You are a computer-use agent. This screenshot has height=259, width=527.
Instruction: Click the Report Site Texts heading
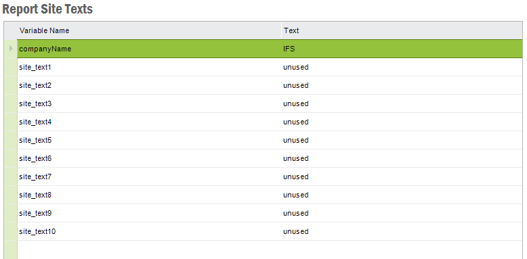click(x=47, y=9)
